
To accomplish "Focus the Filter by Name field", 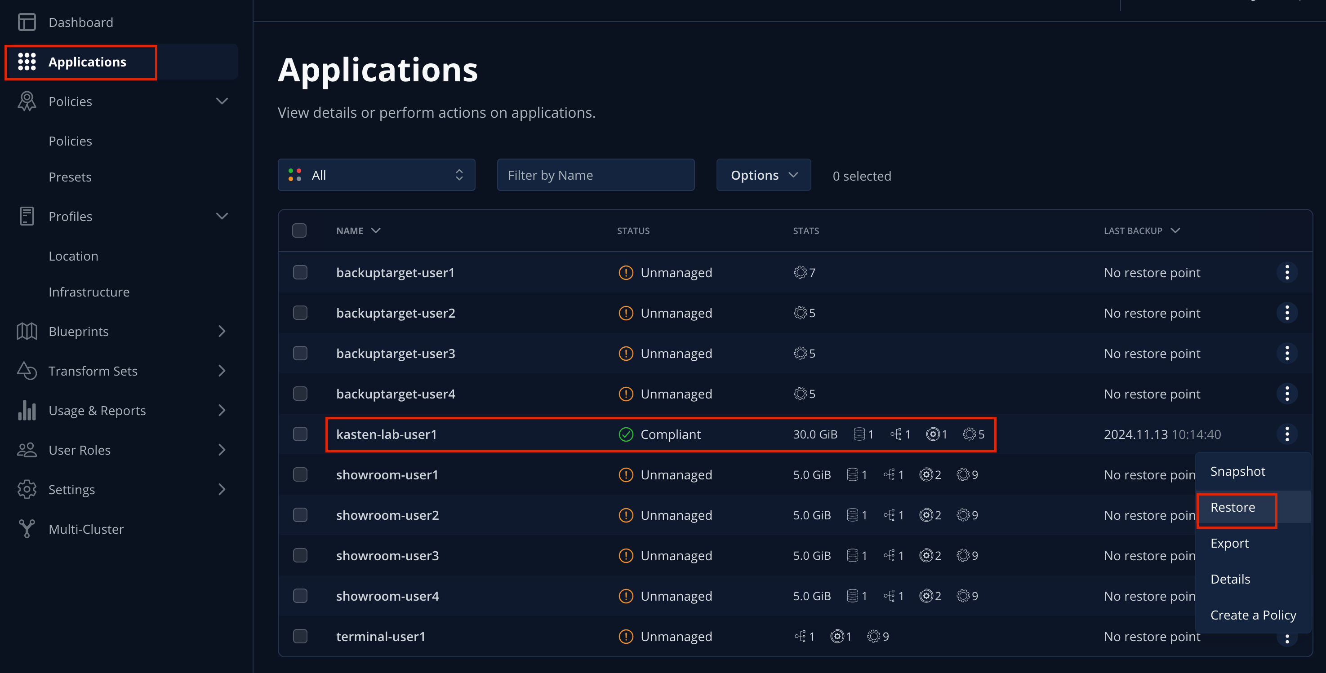I will click(596, 175).
